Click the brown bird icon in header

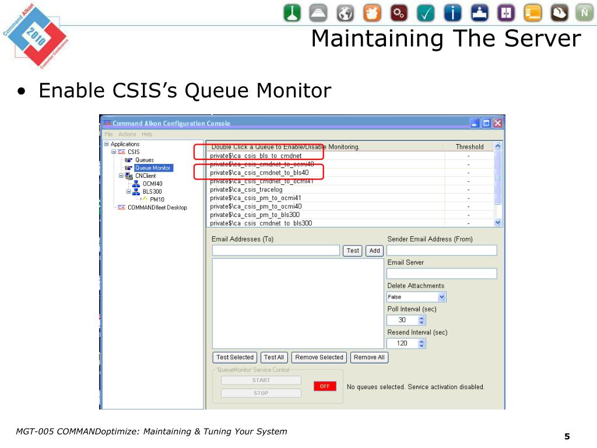(x=560, y=13)
